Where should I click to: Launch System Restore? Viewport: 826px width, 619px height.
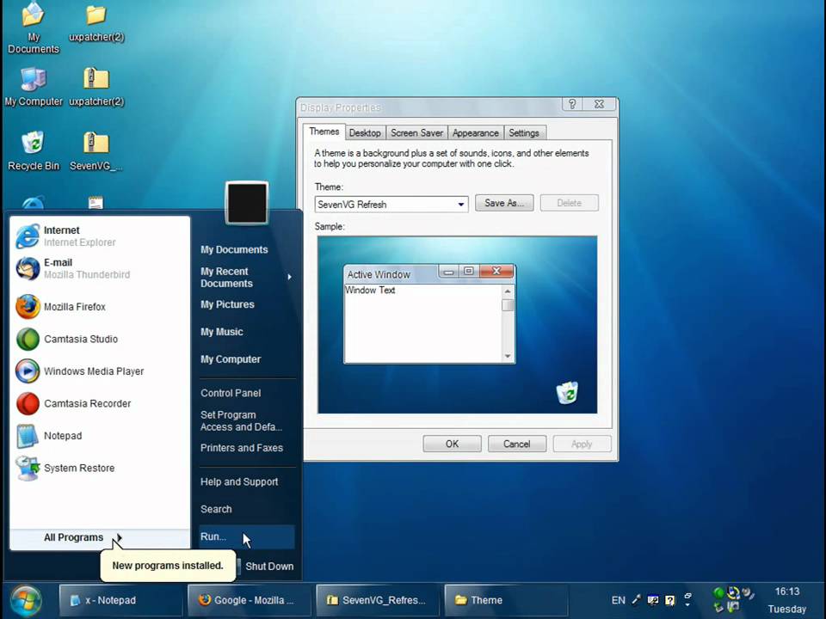point(100,468)
